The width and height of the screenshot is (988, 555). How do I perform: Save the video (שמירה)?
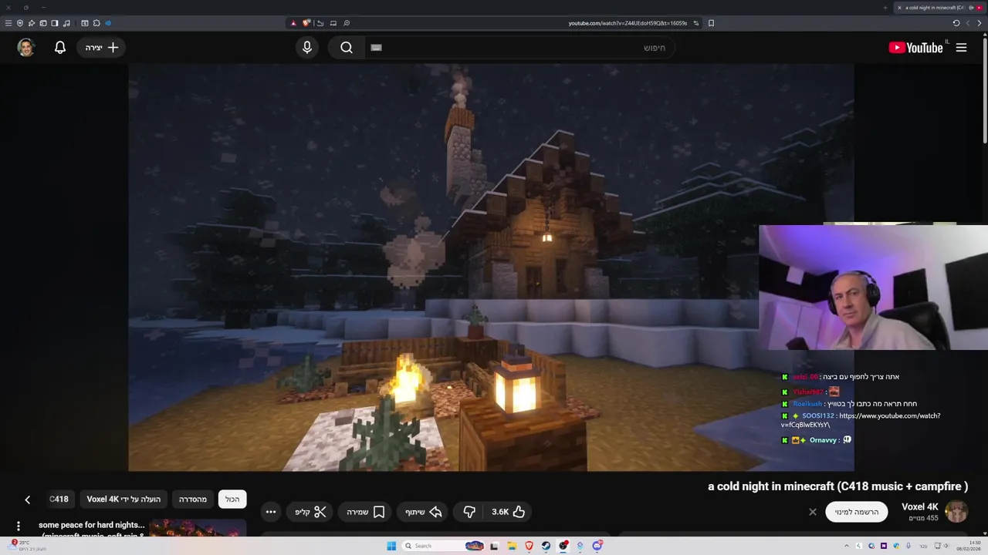coord(366,512)
